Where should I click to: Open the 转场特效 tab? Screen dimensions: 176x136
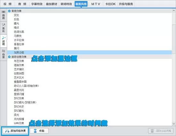click(66, 4)
